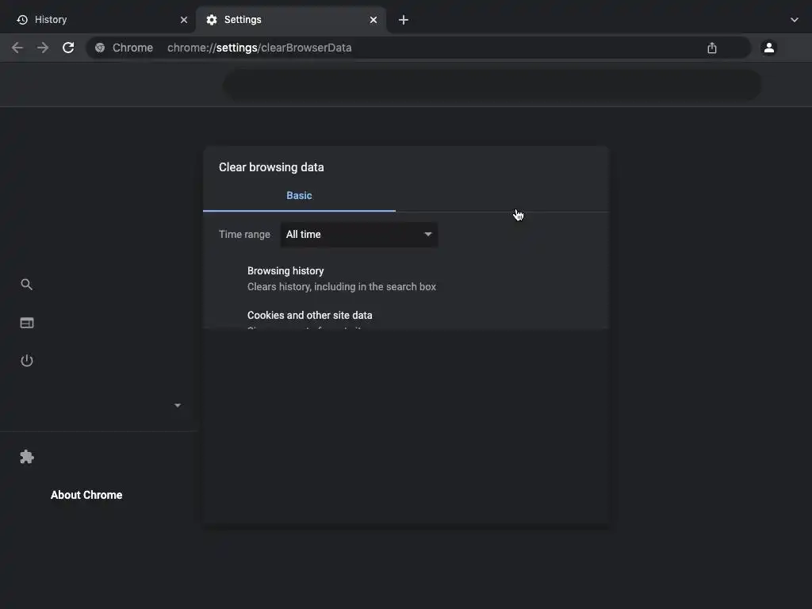Reload the current page
The height and width of the screenshot is (609, 812).
pos(68,48)
